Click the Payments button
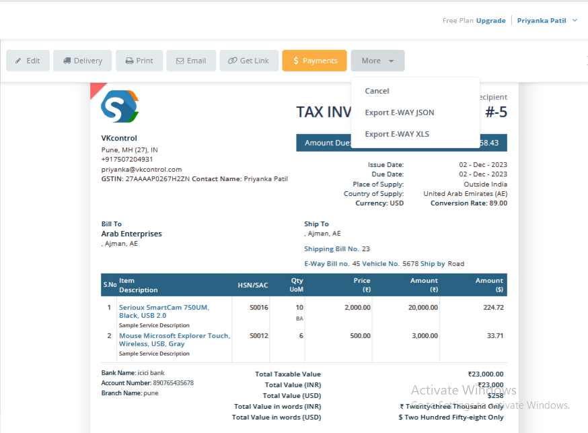Image resolution: width=588 pixels, height=433 pixels. [x=314, y=60]
